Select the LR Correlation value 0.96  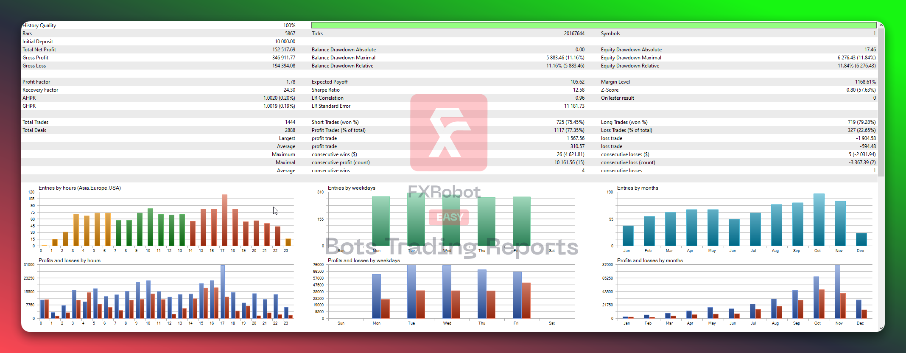[580, 98]
